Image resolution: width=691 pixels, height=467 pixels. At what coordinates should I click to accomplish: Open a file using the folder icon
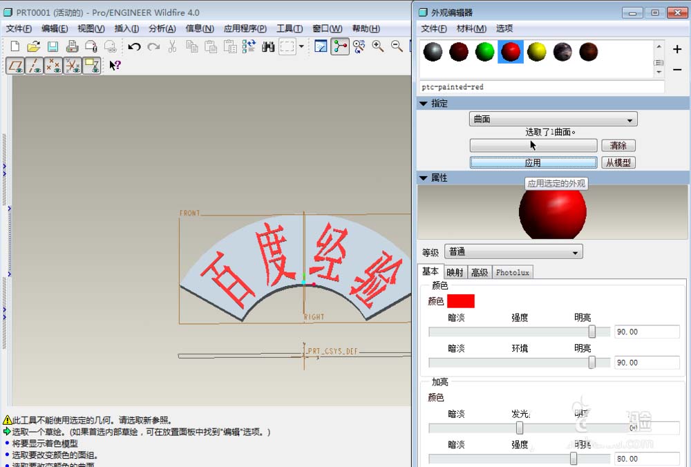click(x=33, y=46)
